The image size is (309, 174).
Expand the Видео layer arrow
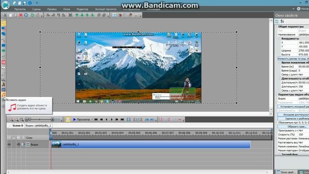24,145
